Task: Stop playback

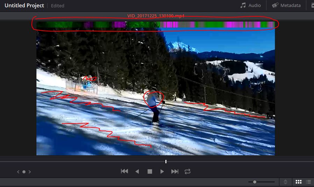Action: pyautogui.click(x=150, y=171)
